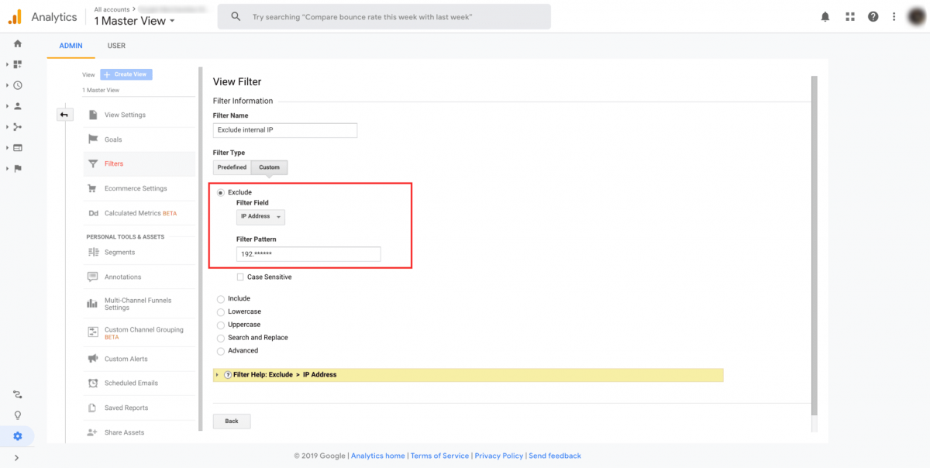Open Realtime clock icon in sidebar

pos(18,85)
